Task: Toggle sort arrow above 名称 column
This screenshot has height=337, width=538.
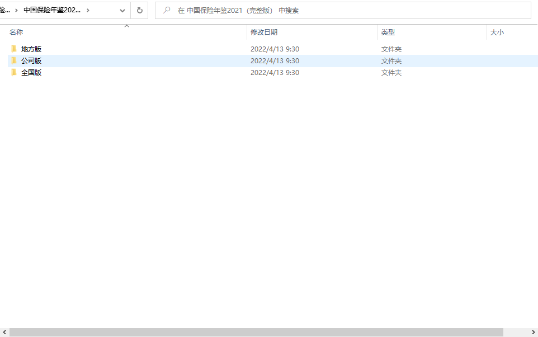Action: [x=126, y=26]
